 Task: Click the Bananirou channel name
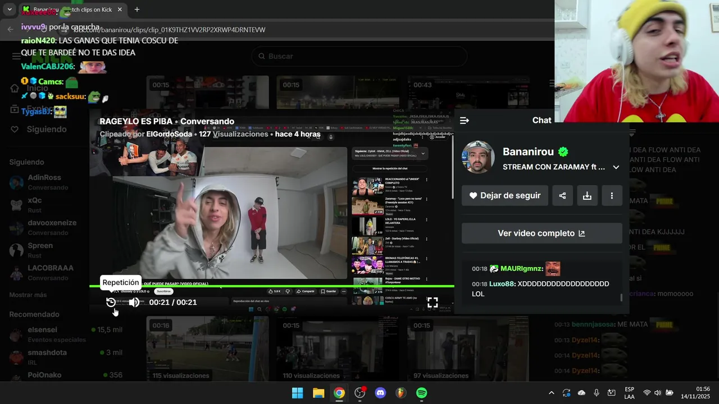528,151
